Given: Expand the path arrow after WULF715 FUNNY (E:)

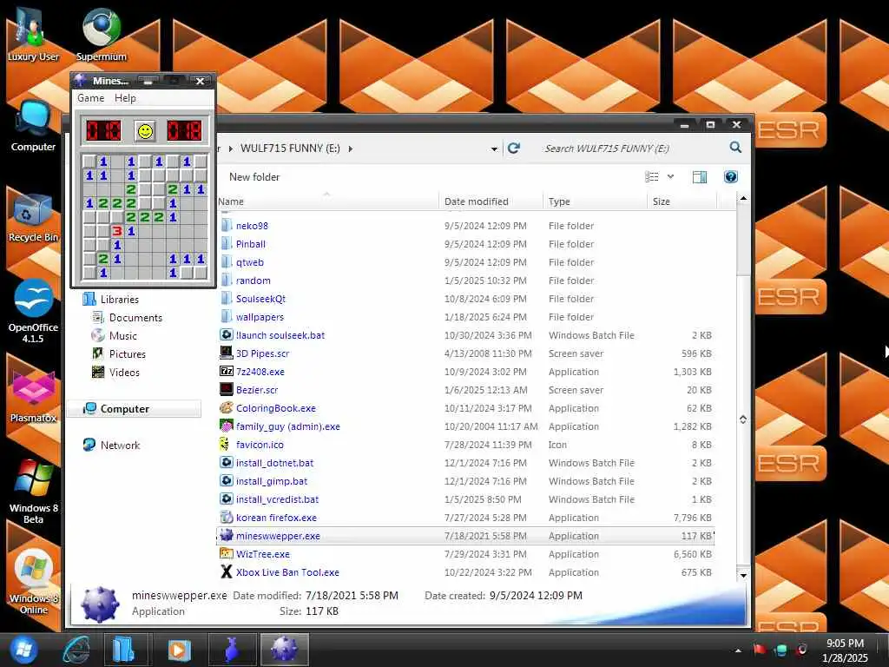Looking at the screenshot, I should (351, 149).
